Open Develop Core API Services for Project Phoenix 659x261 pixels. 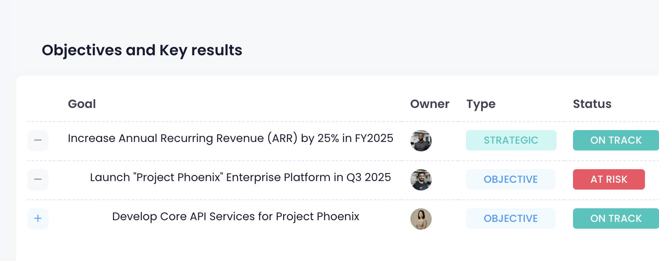236,216
